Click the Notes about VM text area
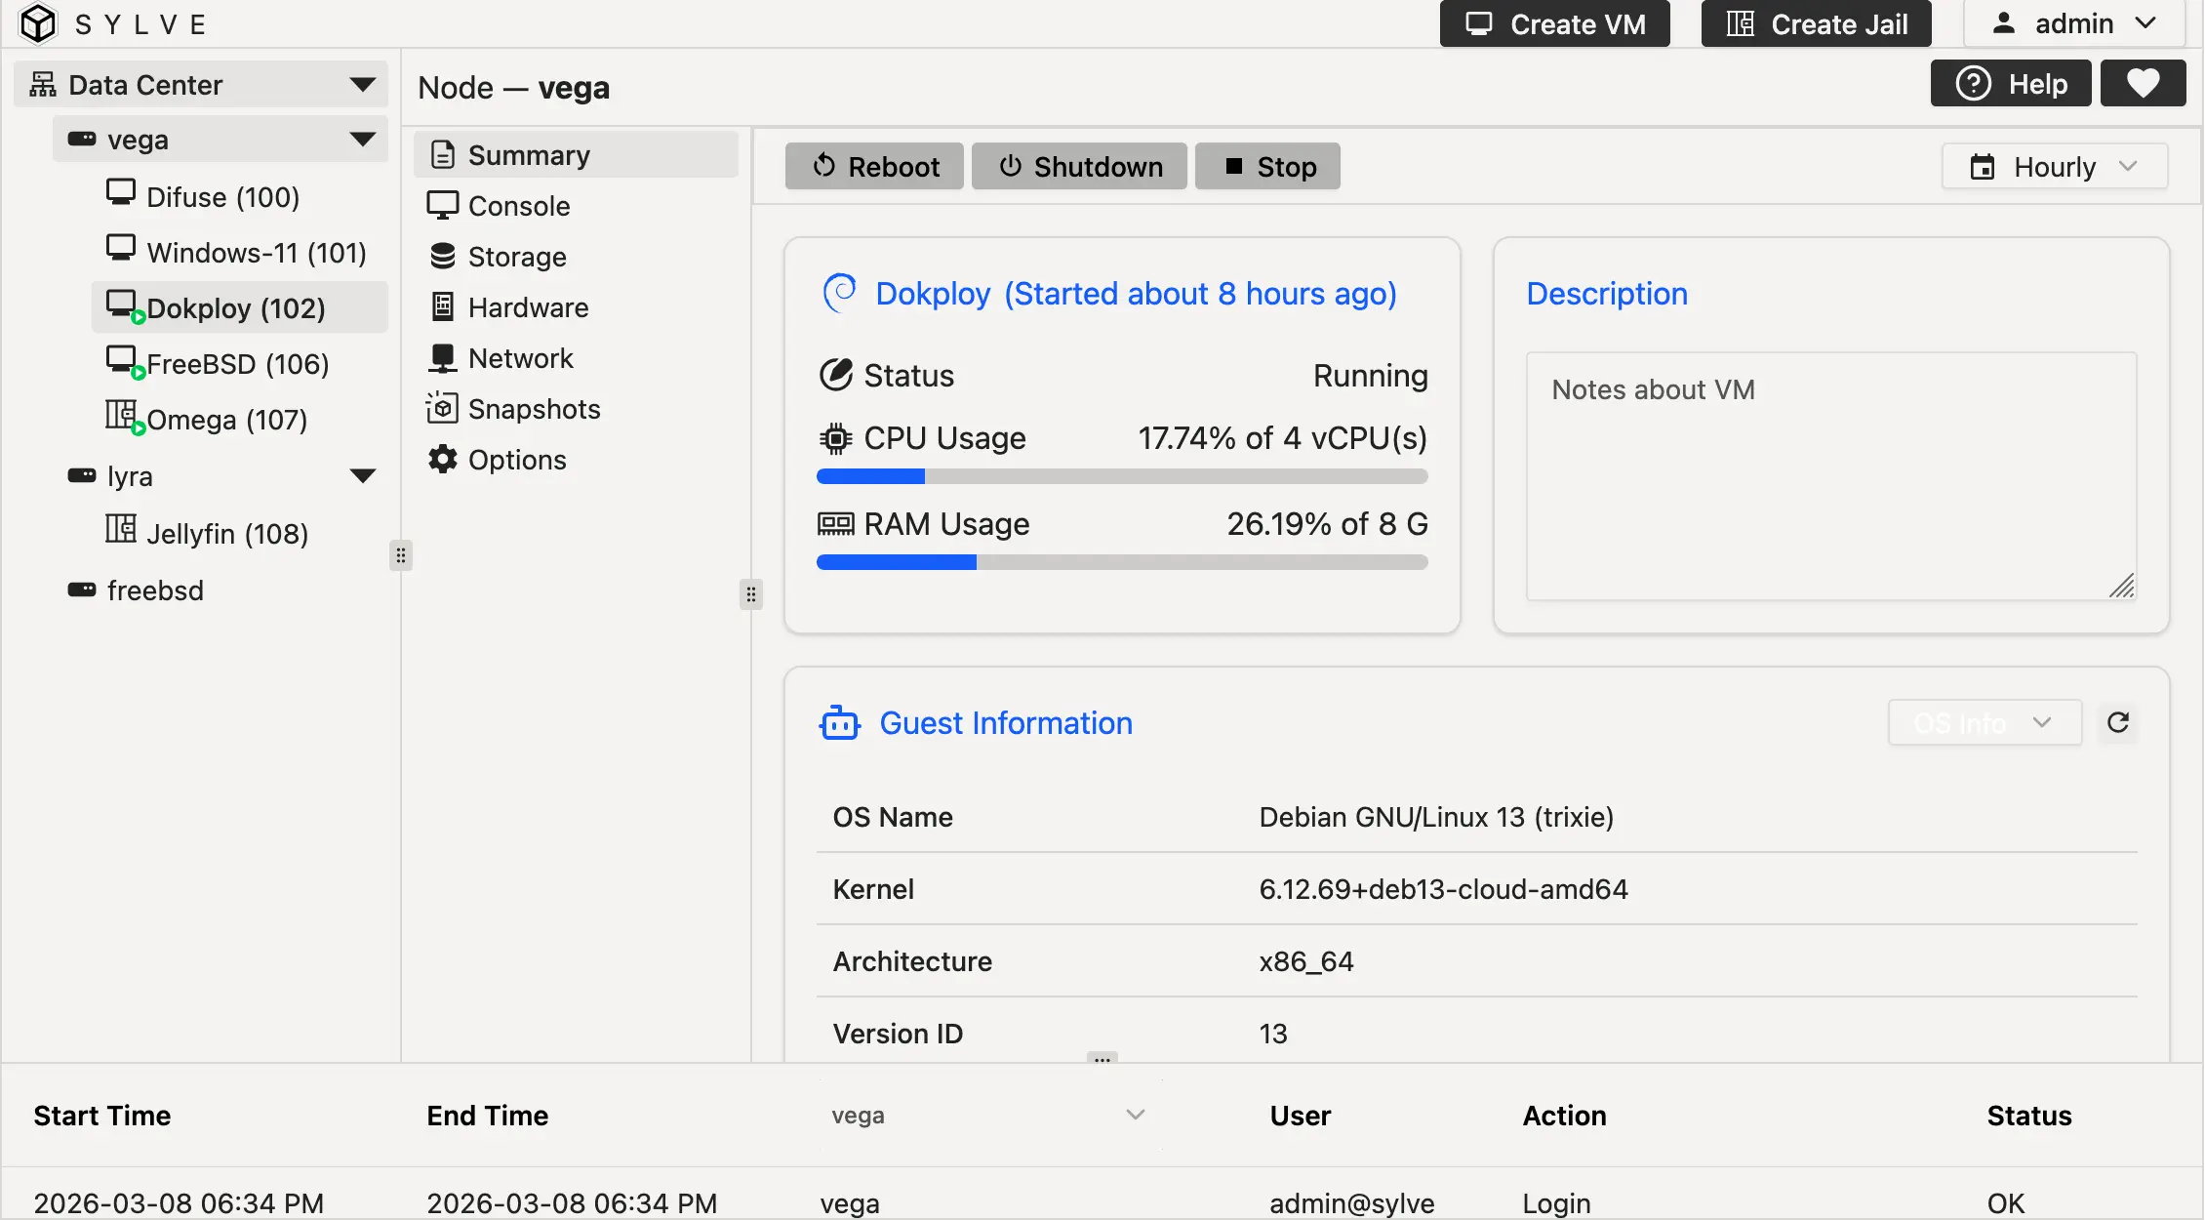This screenshot has height=1220, width=2205. coord(1830,476)
